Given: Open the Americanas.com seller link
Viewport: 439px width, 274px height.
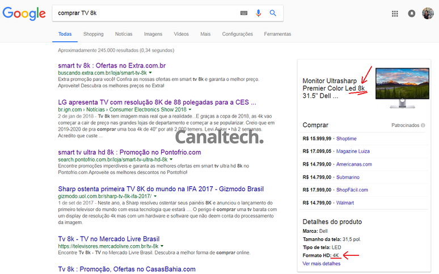Looking at the screenshot, I should click(x=354, y=164).
